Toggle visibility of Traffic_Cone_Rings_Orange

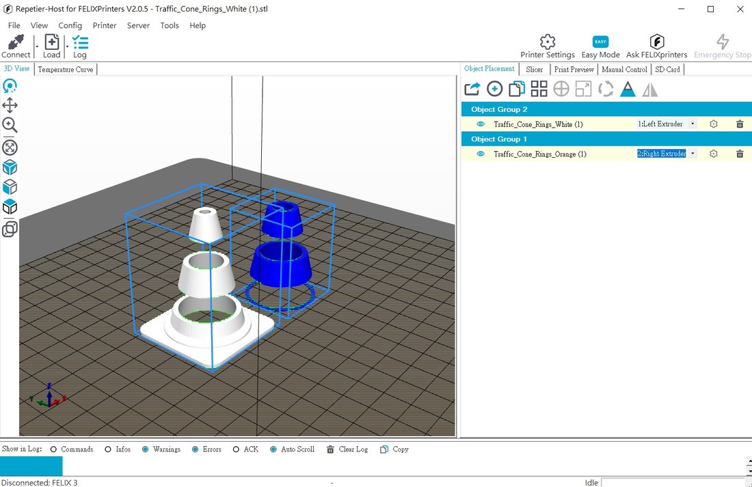[x=479, y=154]
